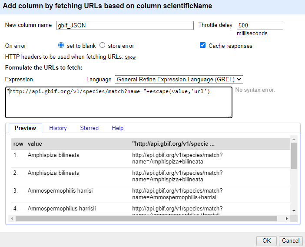Screen dimensions: 305x247
Task: Click 'Ammospermophilus harrisii' in row 4
Action: coord(62,209)
